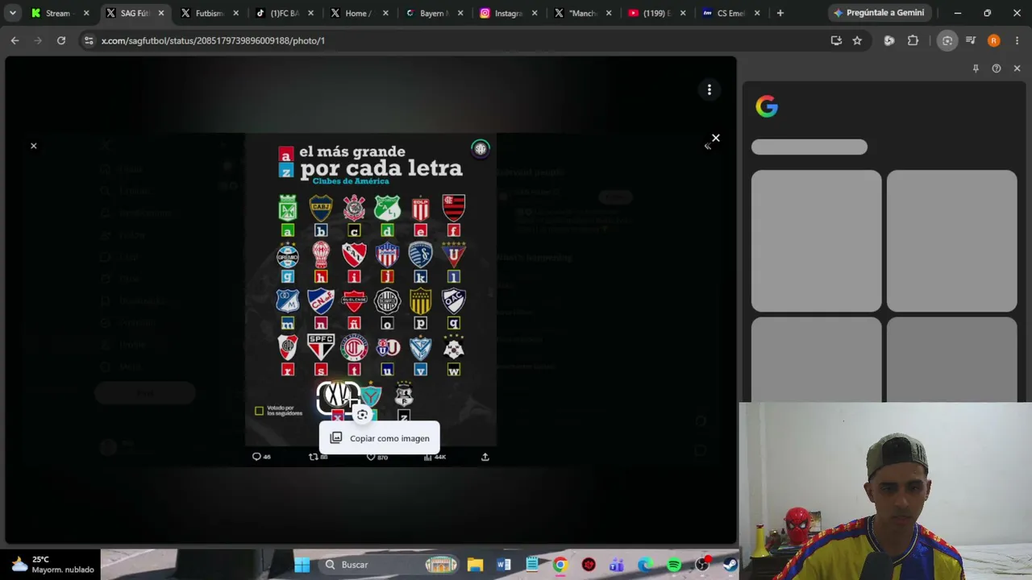
Task: Open the Chrome profile avatar
Action: (993, 40)
